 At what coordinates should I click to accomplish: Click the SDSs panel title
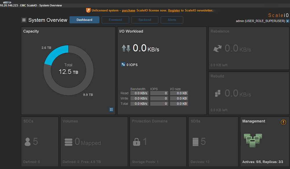click(x=195, y=121)
